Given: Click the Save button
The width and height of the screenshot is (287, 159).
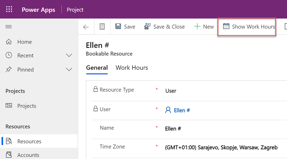Looking at the screenshot, I should click(125, 27).
